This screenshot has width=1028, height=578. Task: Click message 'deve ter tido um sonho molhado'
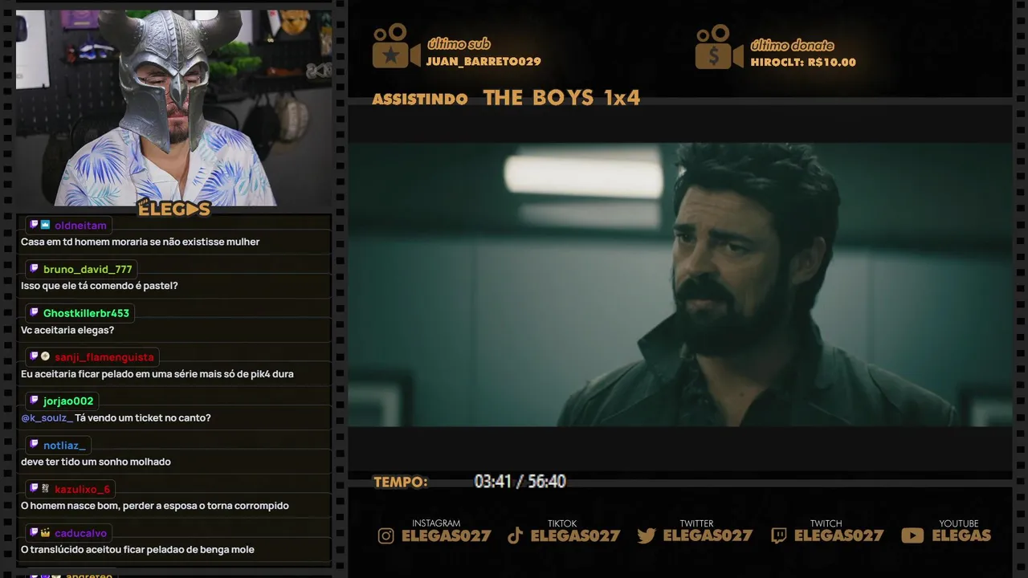[96, 462]
